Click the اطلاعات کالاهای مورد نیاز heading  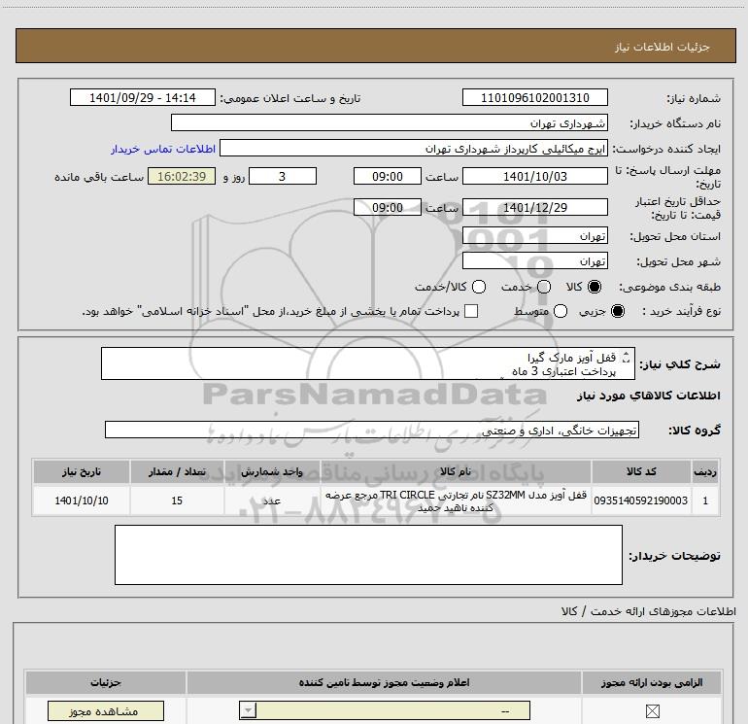click(x=648, y=396)
